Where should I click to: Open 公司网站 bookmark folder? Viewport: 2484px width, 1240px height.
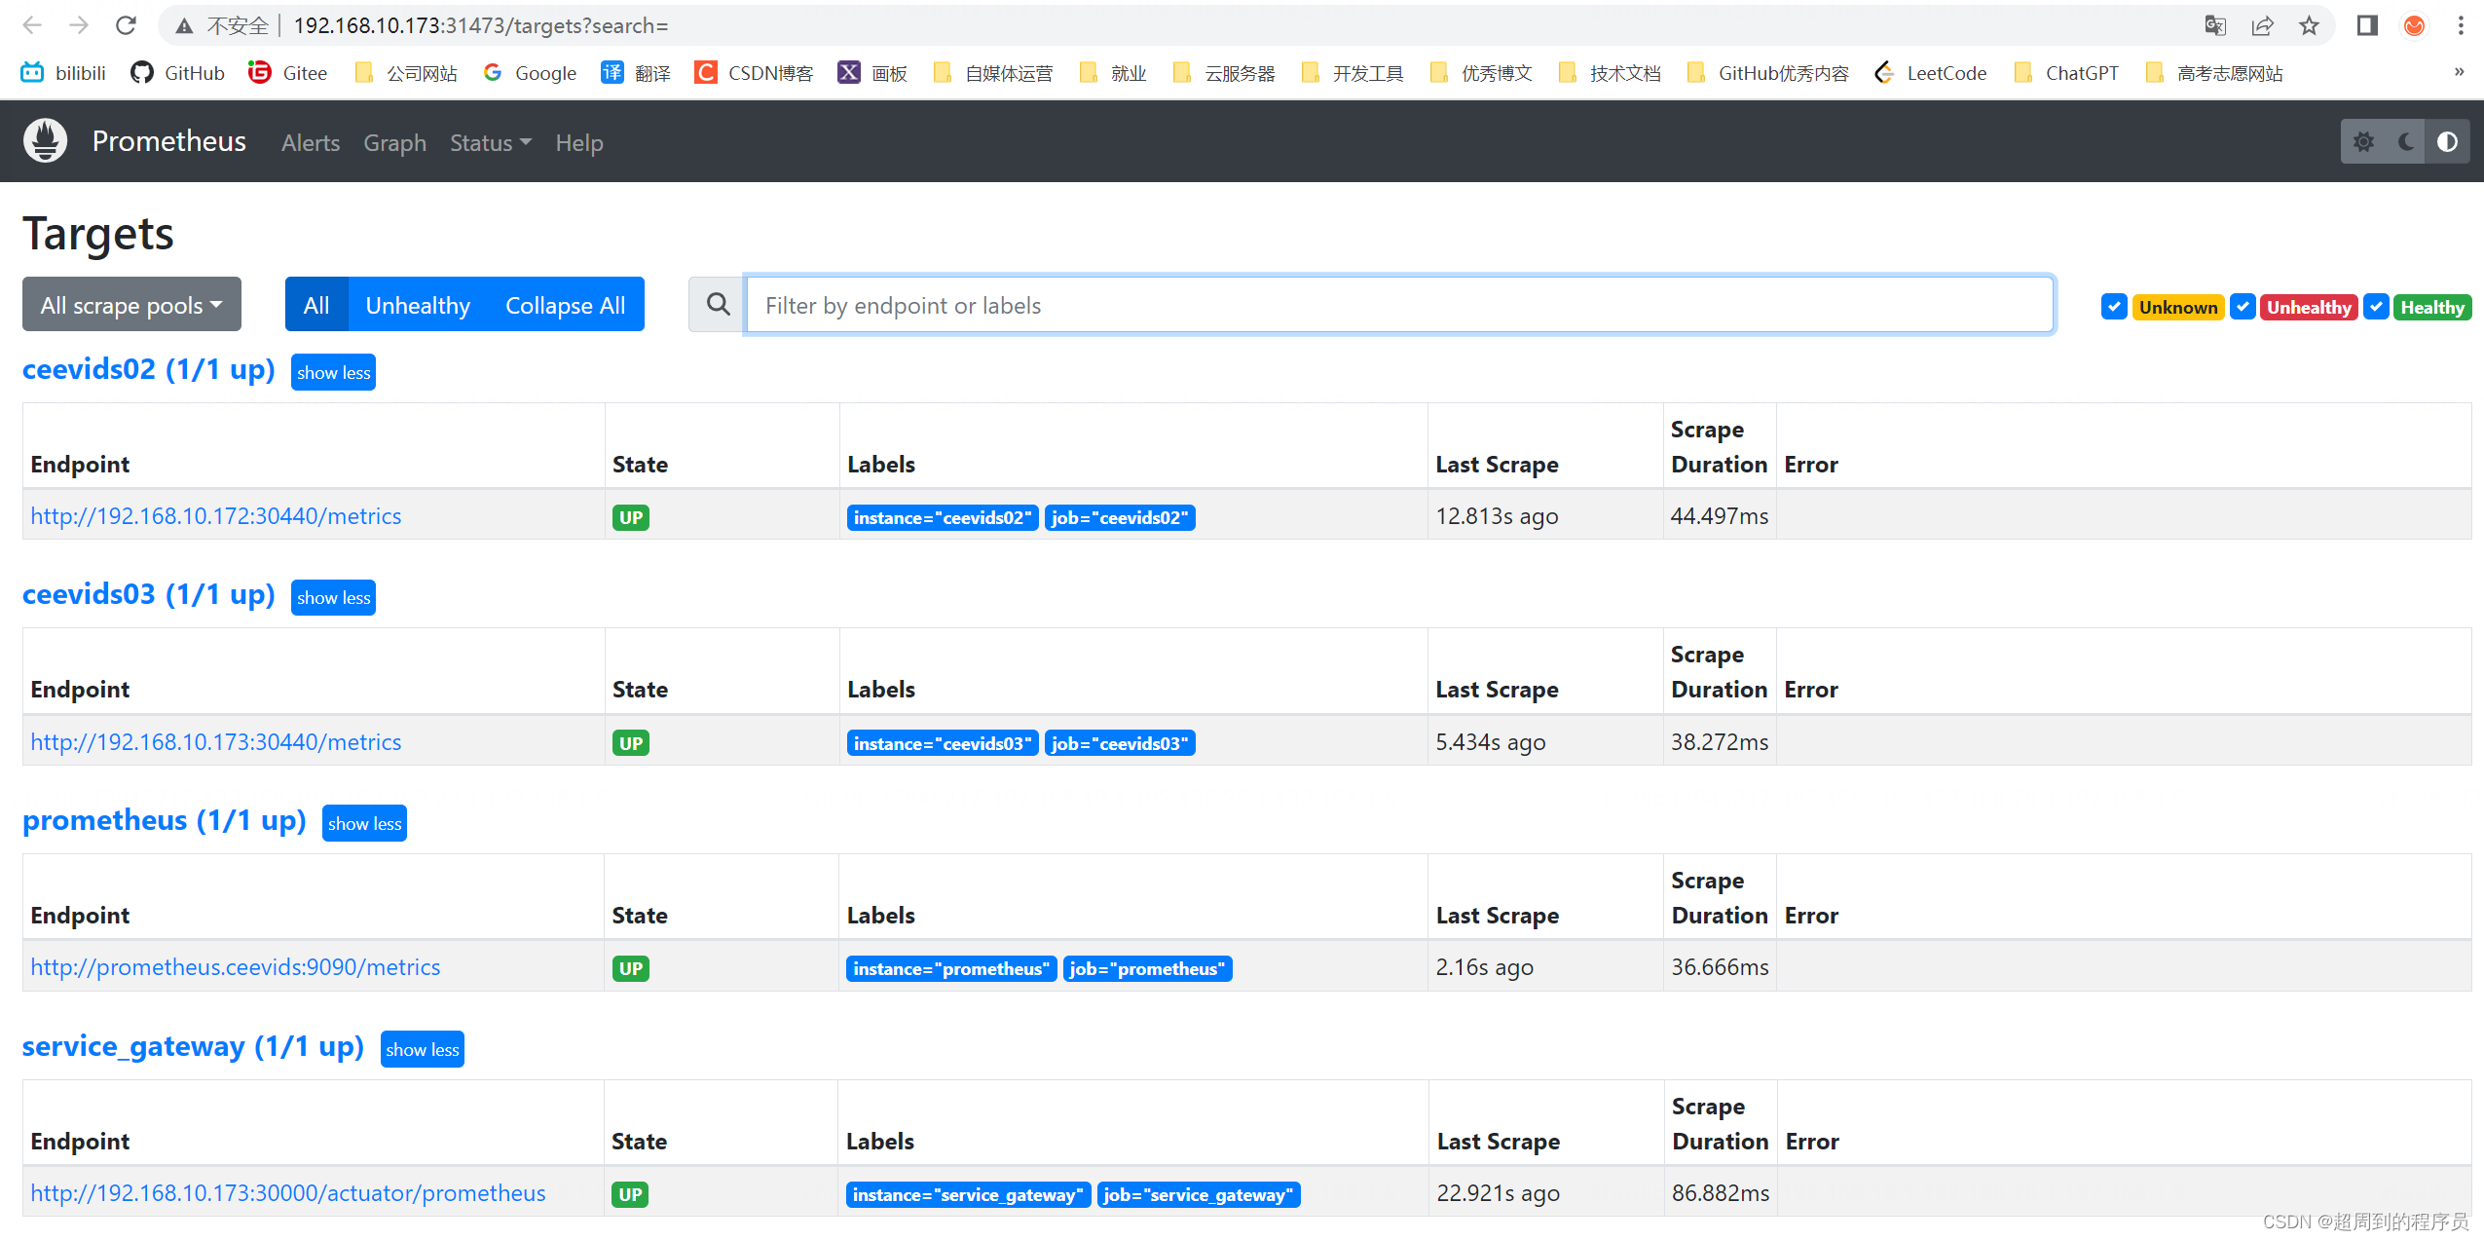point(405,73)
